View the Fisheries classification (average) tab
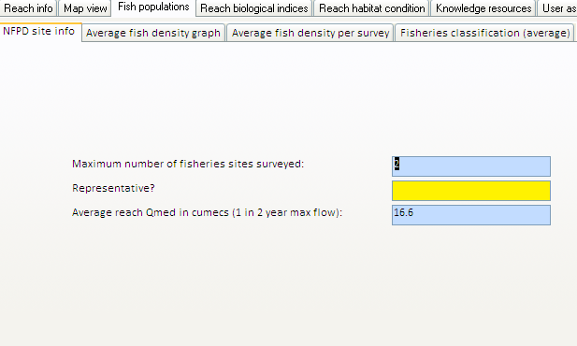The height and width of the screenshot is (346, 577). pos(484,33)
